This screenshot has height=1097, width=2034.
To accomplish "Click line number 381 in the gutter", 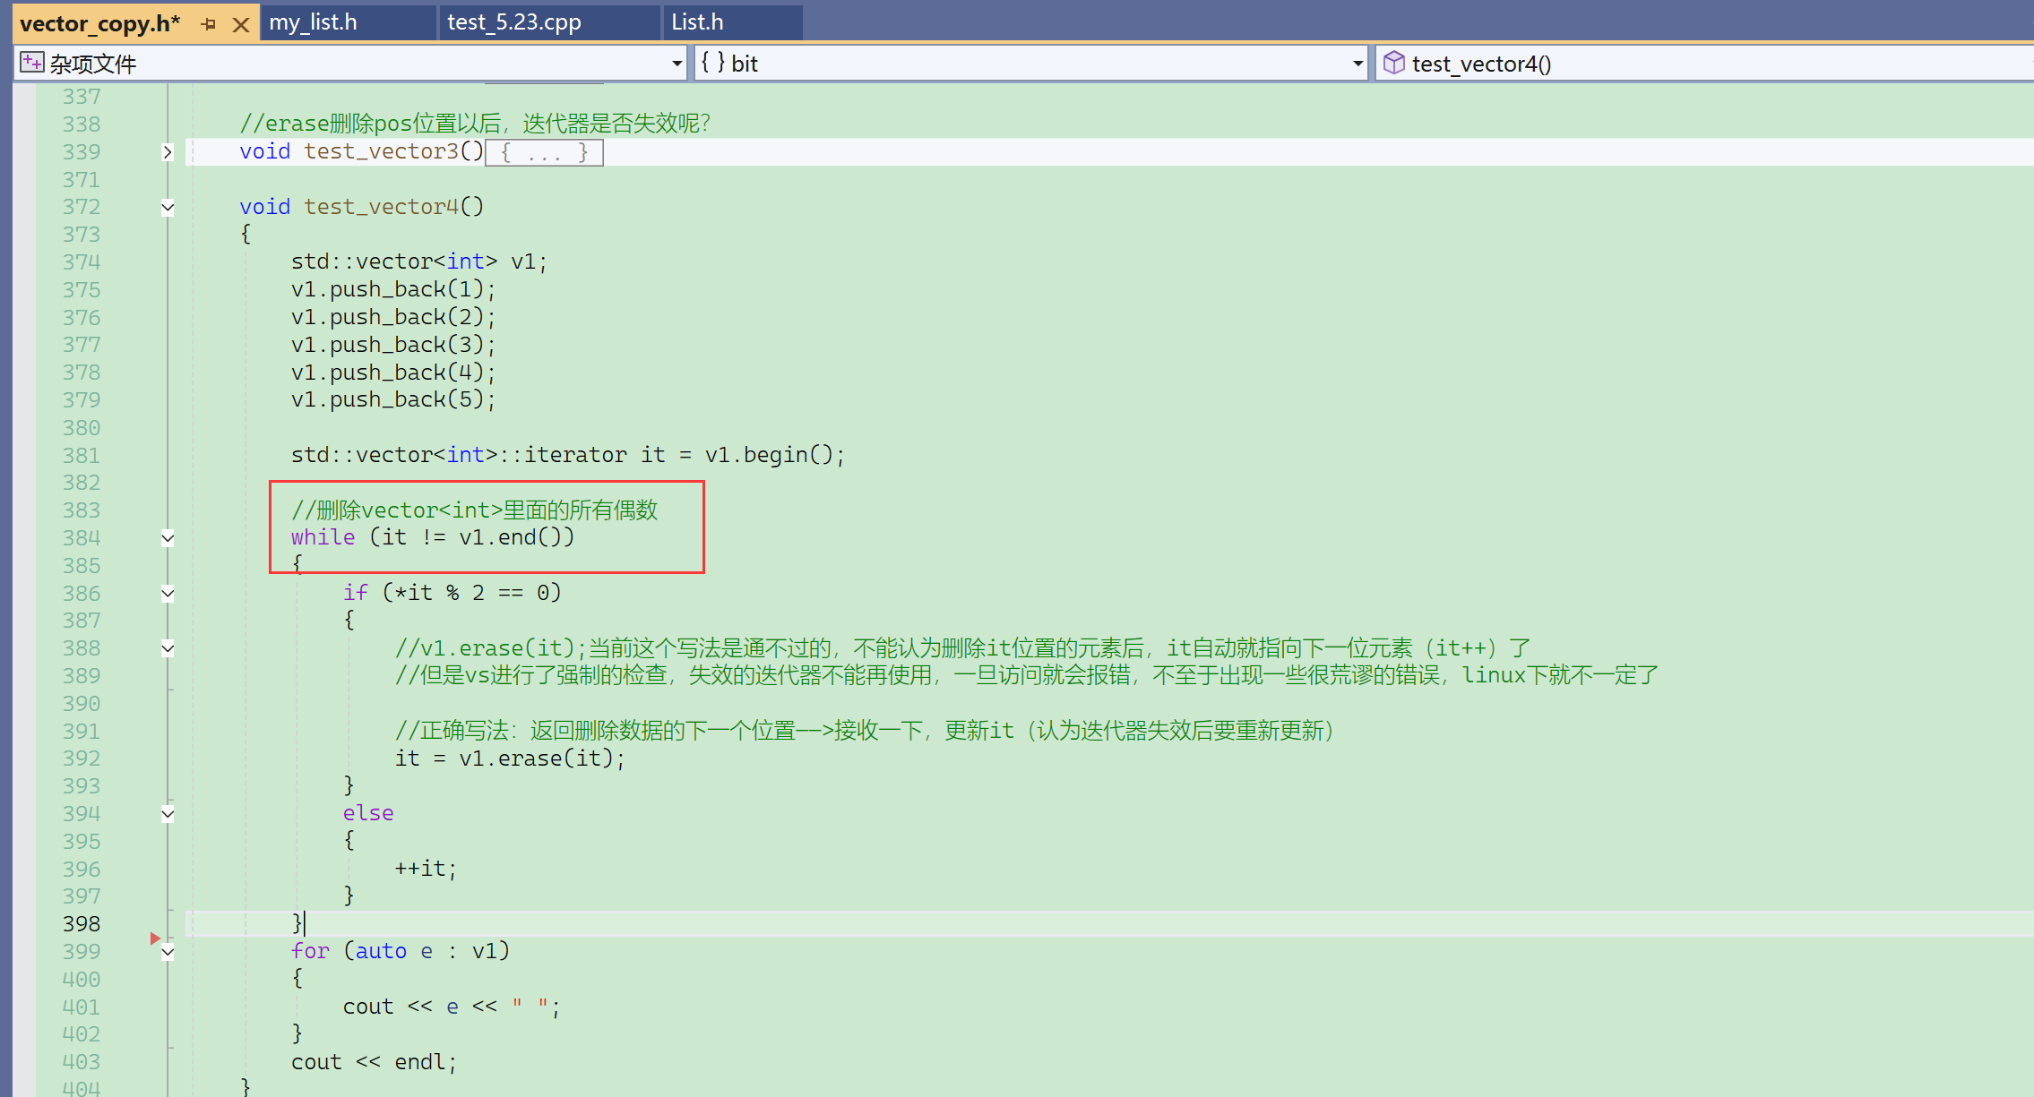I will 82,456.
